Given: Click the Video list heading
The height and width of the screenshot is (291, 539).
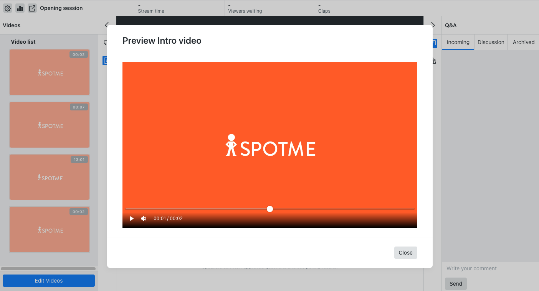Looking at the screenshot, I should coord(23,42).
